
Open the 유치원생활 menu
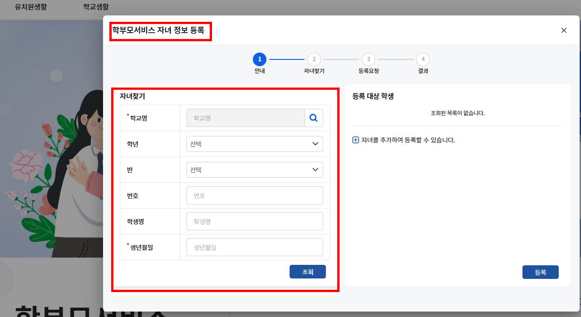coord(31,7)
